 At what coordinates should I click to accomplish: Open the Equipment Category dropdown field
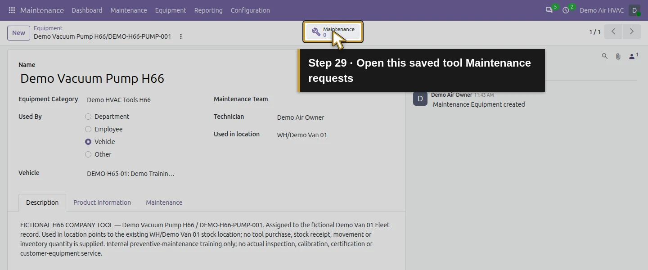point(142,100)
